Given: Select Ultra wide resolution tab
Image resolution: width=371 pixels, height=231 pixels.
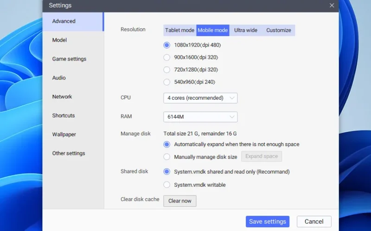Looking at the screenshot, I should pos(246,30).
